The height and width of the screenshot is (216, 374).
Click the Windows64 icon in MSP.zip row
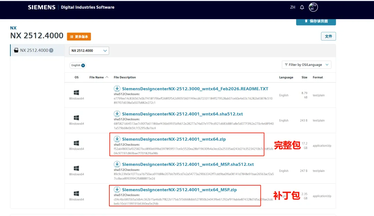point(76,193)
